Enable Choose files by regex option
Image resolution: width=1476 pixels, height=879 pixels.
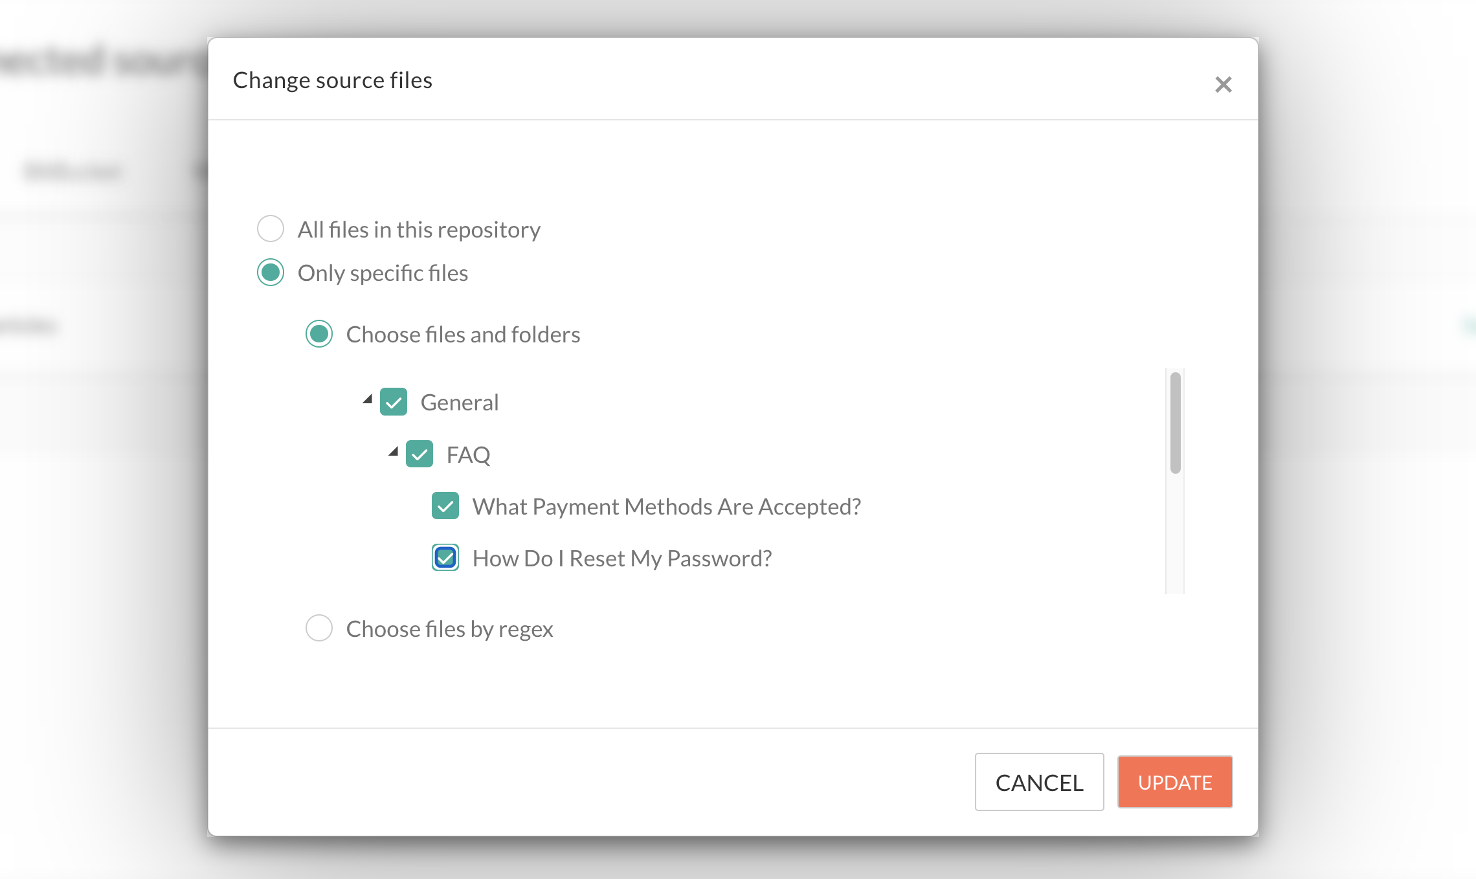(318, 628)
